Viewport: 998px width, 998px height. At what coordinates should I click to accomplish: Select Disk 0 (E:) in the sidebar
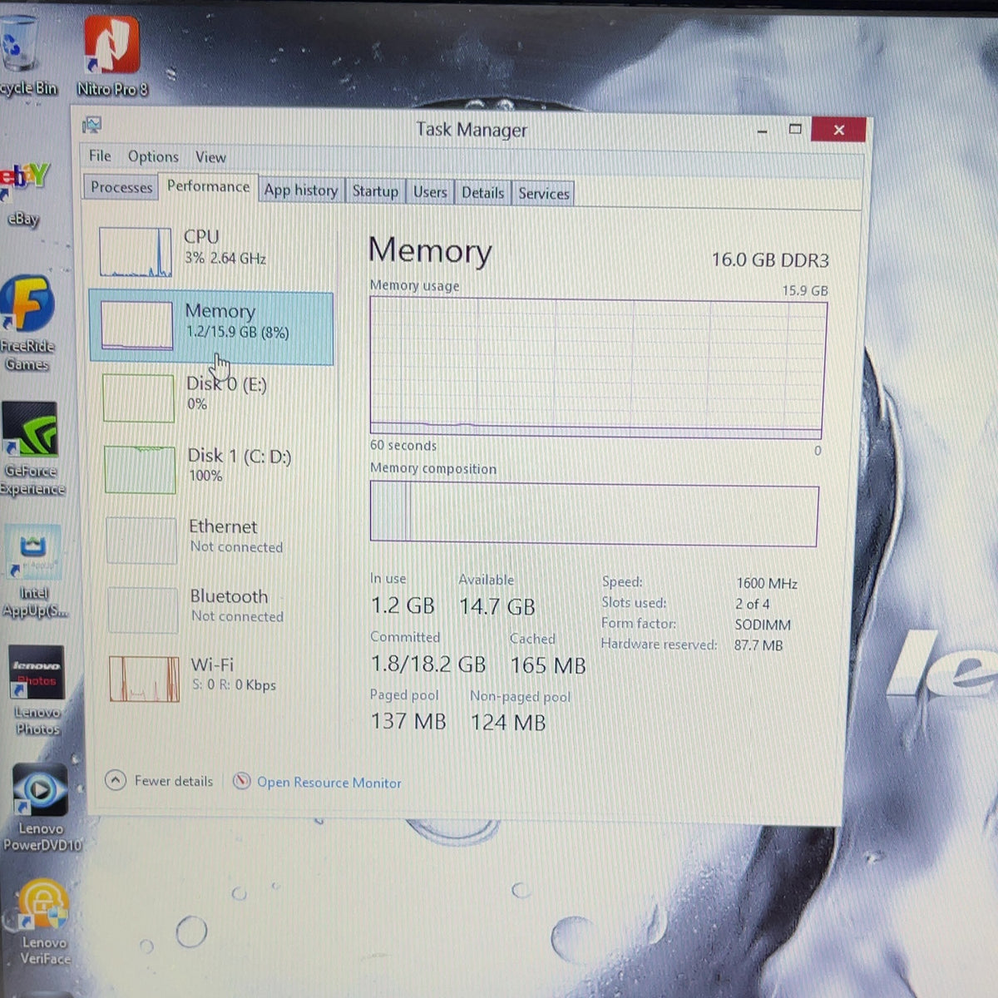click(213, 397)
